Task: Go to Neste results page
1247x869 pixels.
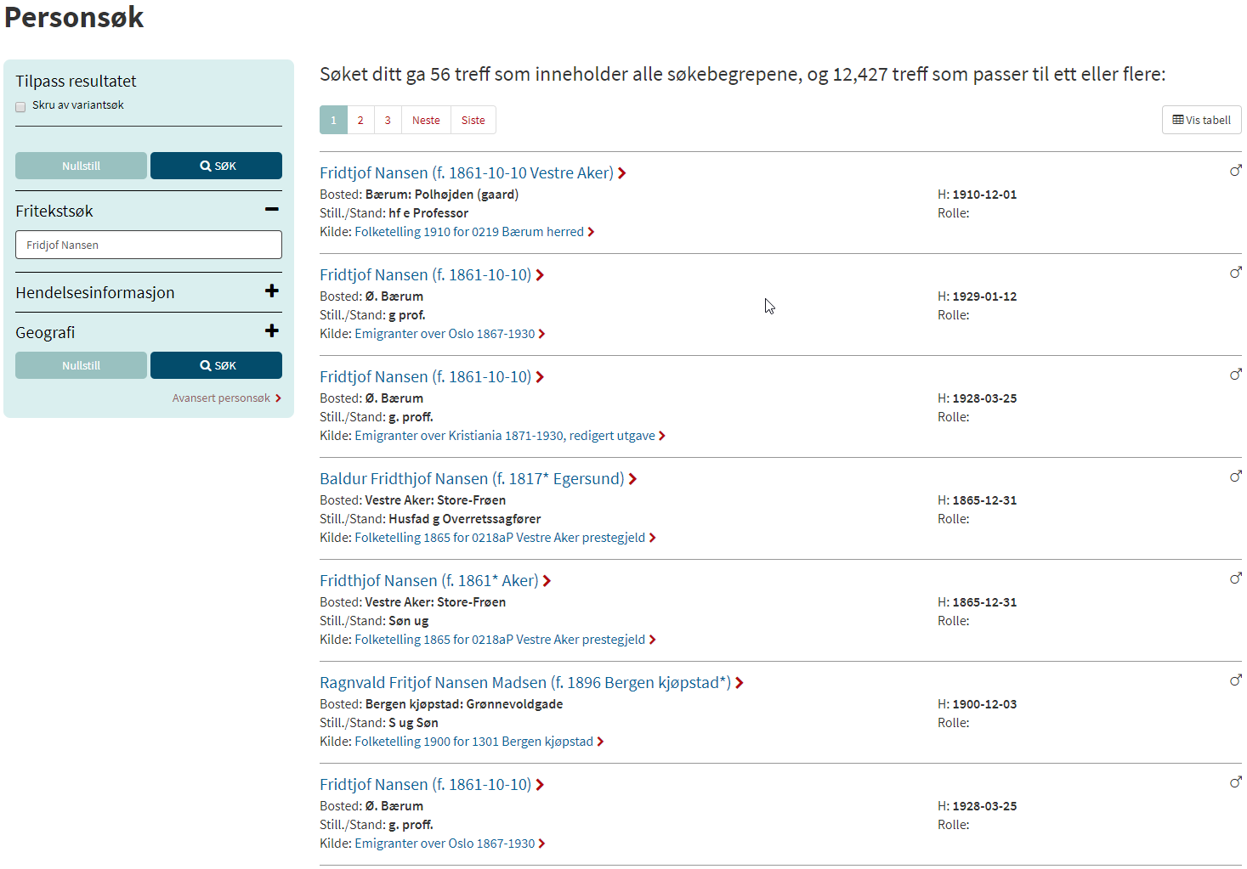Action: (426, 121)
